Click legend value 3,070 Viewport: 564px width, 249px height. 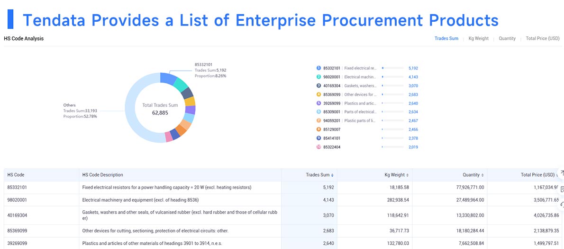click(x=413, y=86)
